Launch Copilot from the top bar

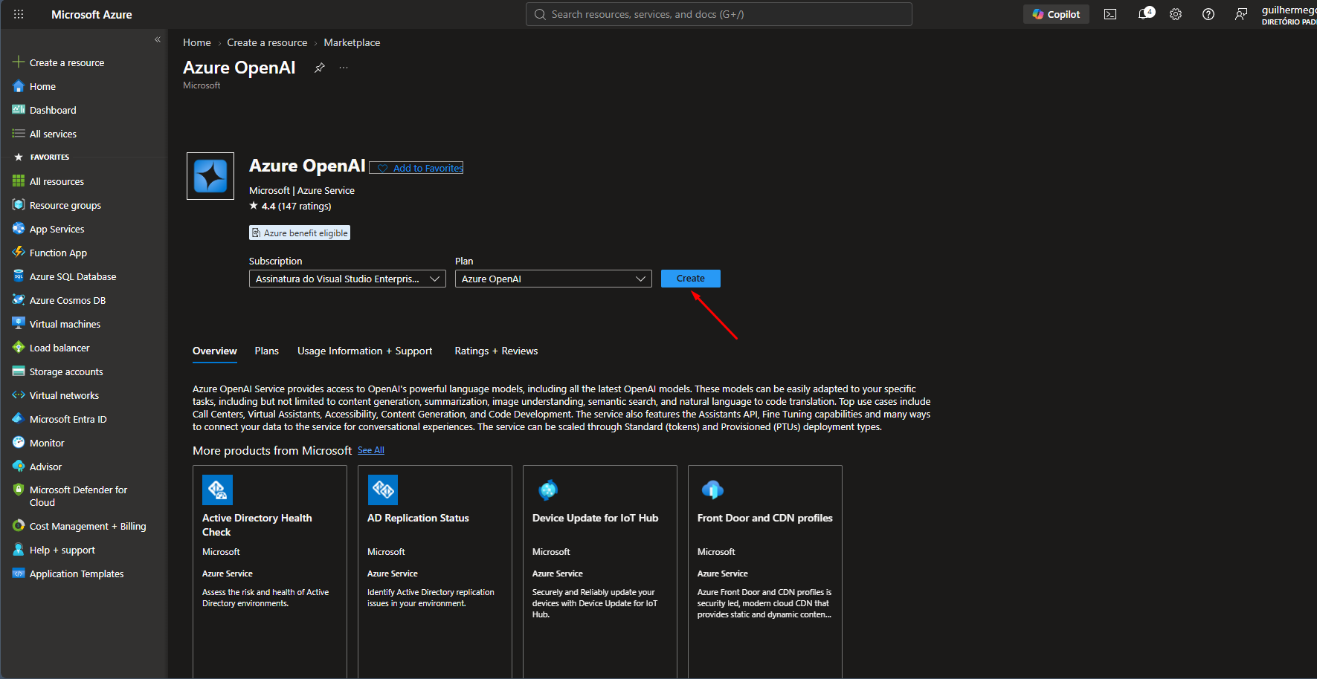[x=1056, y=14]
